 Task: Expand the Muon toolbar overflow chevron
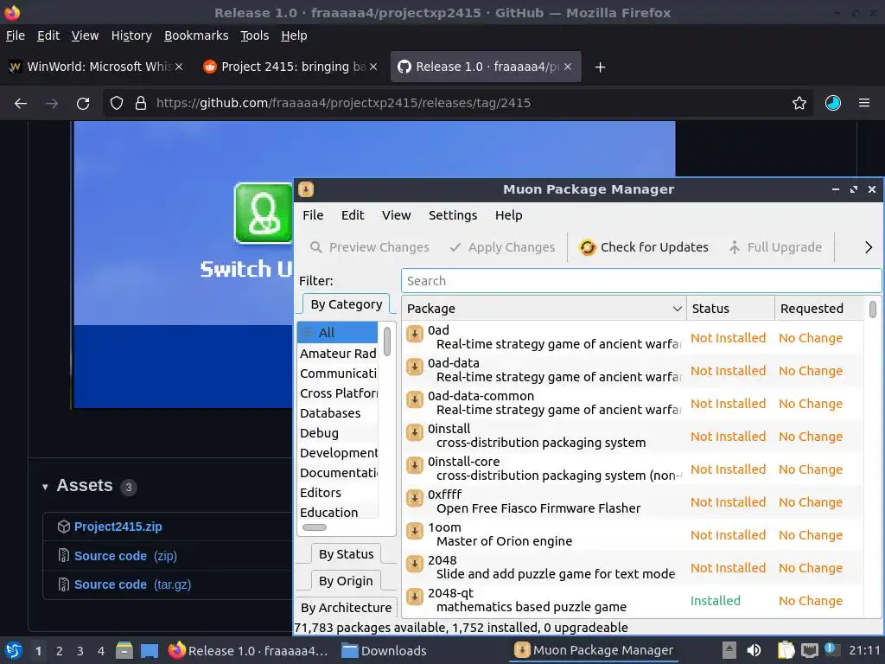868,247
